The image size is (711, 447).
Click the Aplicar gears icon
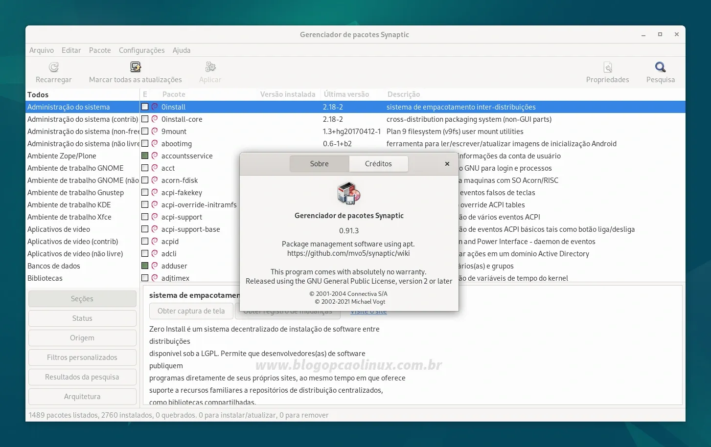[210, 67]
